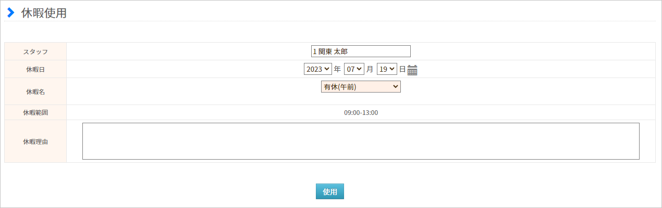662x208 pixels.
Task: Click the 日 text before calendar icon
Action: 402,69
